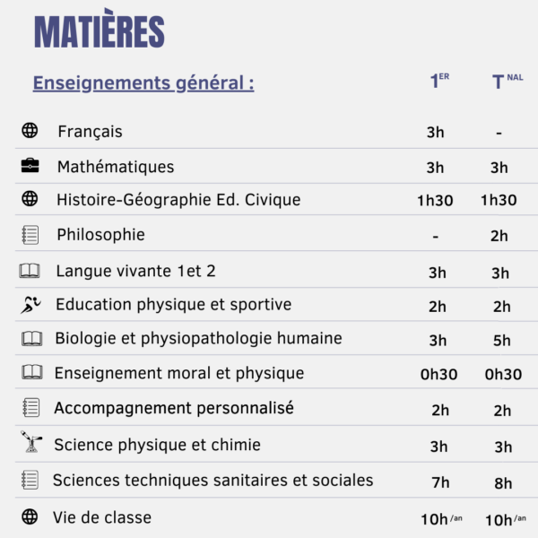Click the running figure icon for Education physique
538x538 pixels.
pos(30,305)
